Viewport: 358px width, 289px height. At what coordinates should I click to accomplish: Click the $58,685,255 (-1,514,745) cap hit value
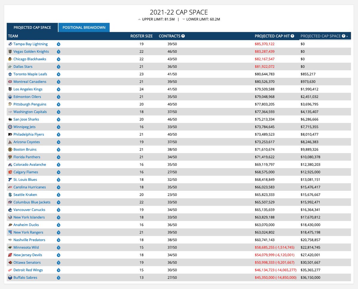[x=274, y=248]
